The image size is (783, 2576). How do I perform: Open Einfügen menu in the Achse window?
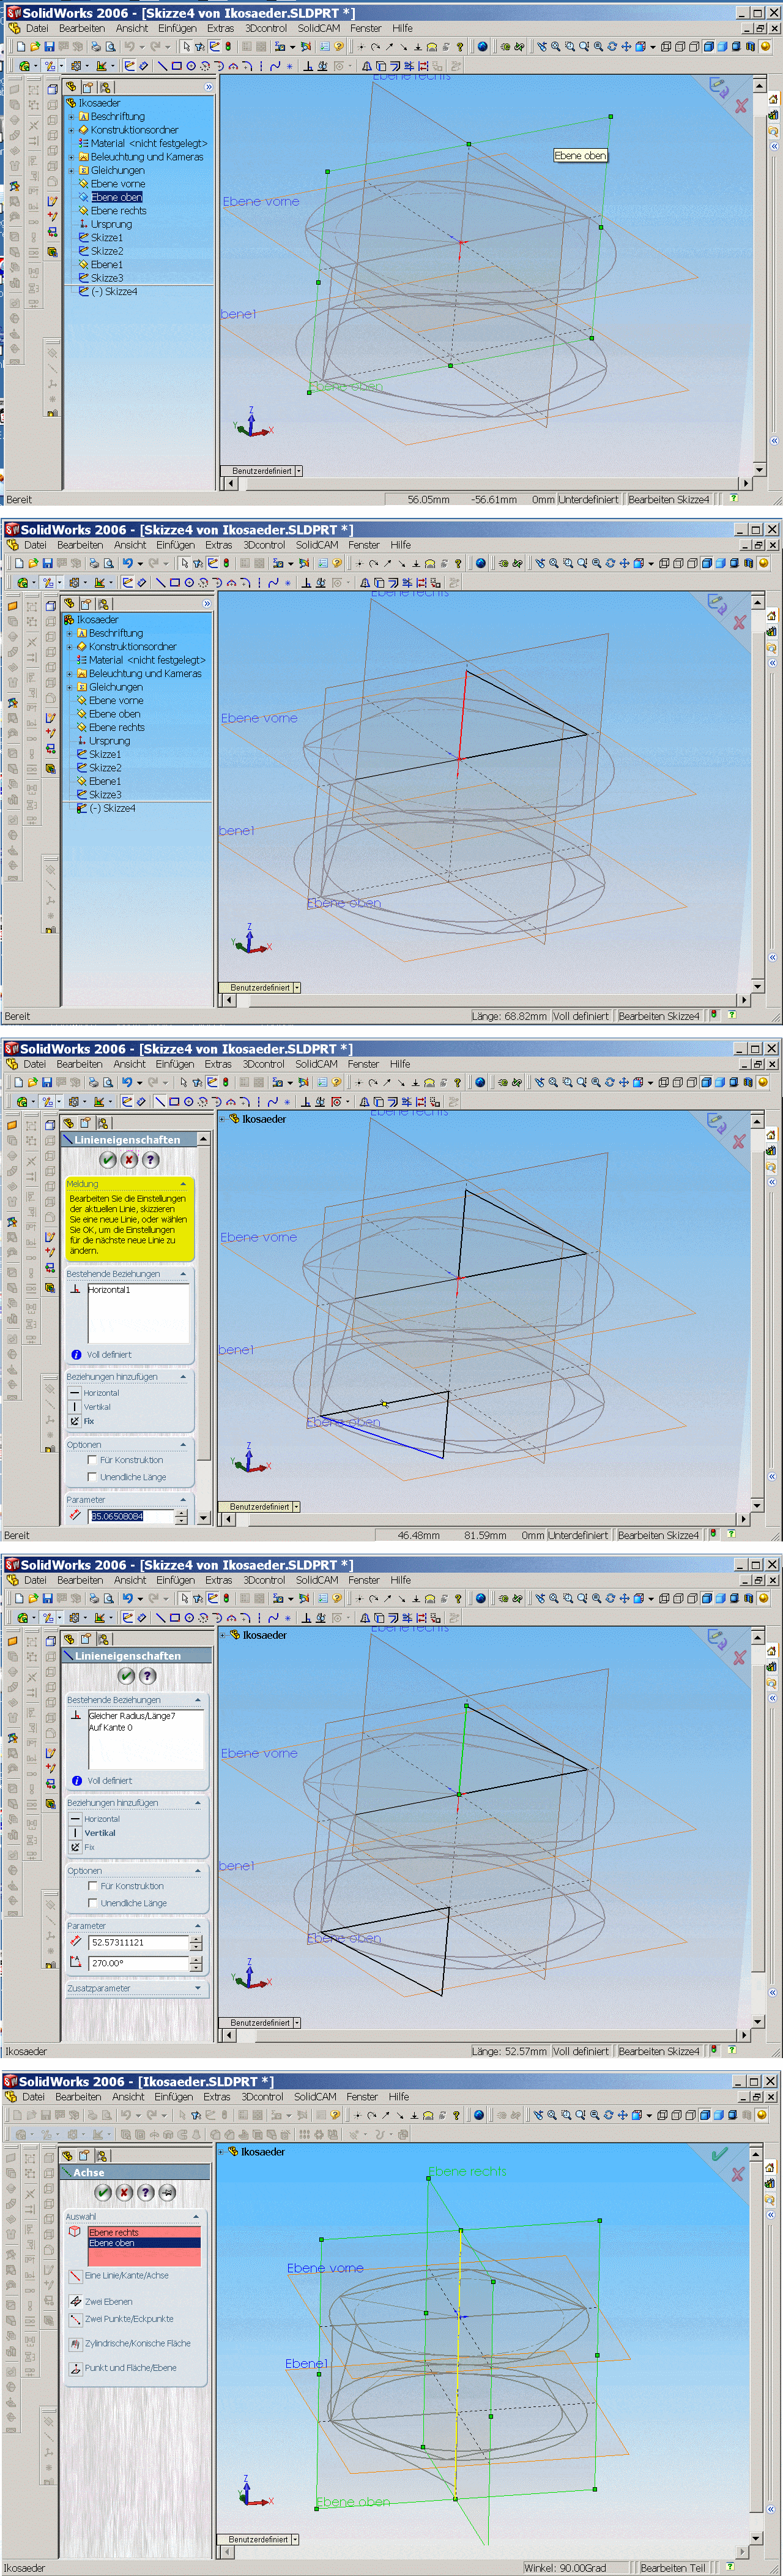pyautogui.click(x=174, y=2096)
